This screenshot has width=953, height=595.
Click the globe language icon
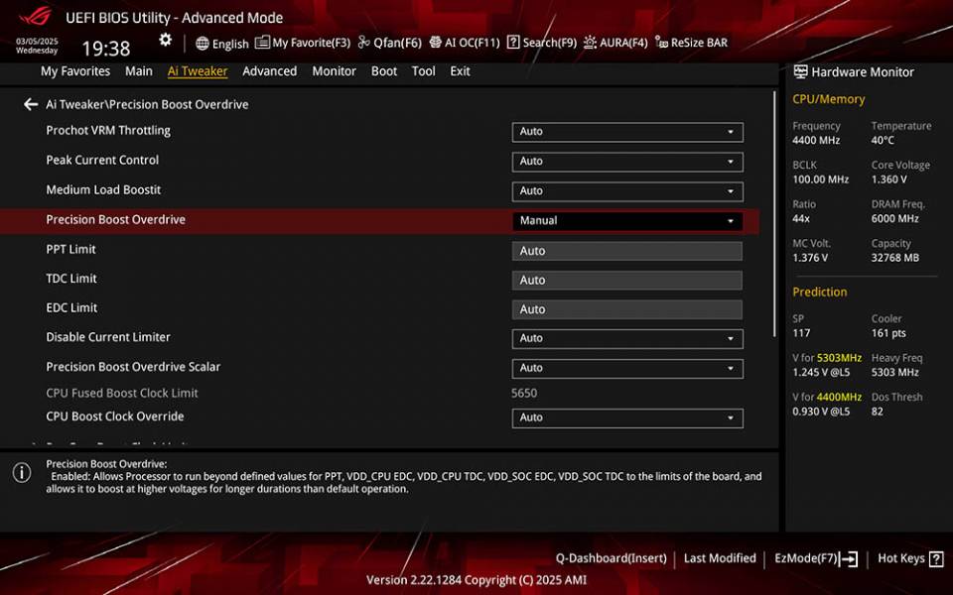203,43
